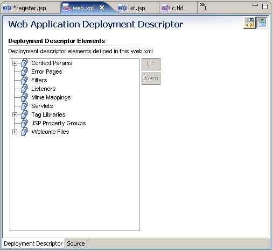The image size is (273, 251).
Task: Click the JSP icon on register.jsp tab
Action: click(7, 8)
